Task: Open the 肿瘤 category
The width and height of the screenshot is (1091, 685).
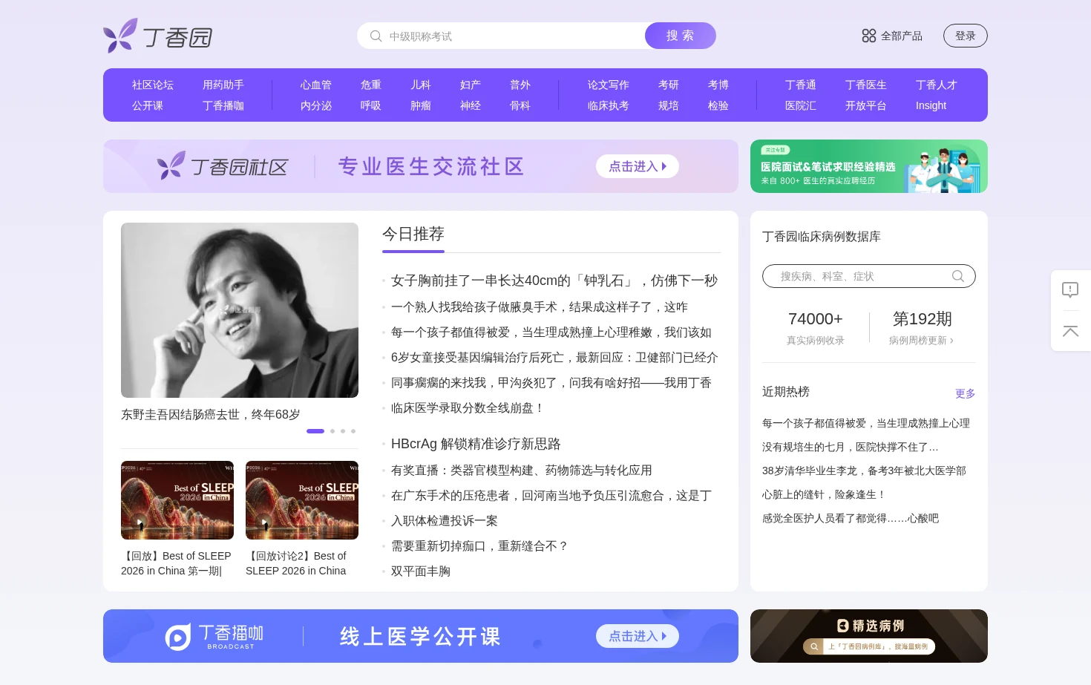Action: pyautogui.click(x=421, y=105)
